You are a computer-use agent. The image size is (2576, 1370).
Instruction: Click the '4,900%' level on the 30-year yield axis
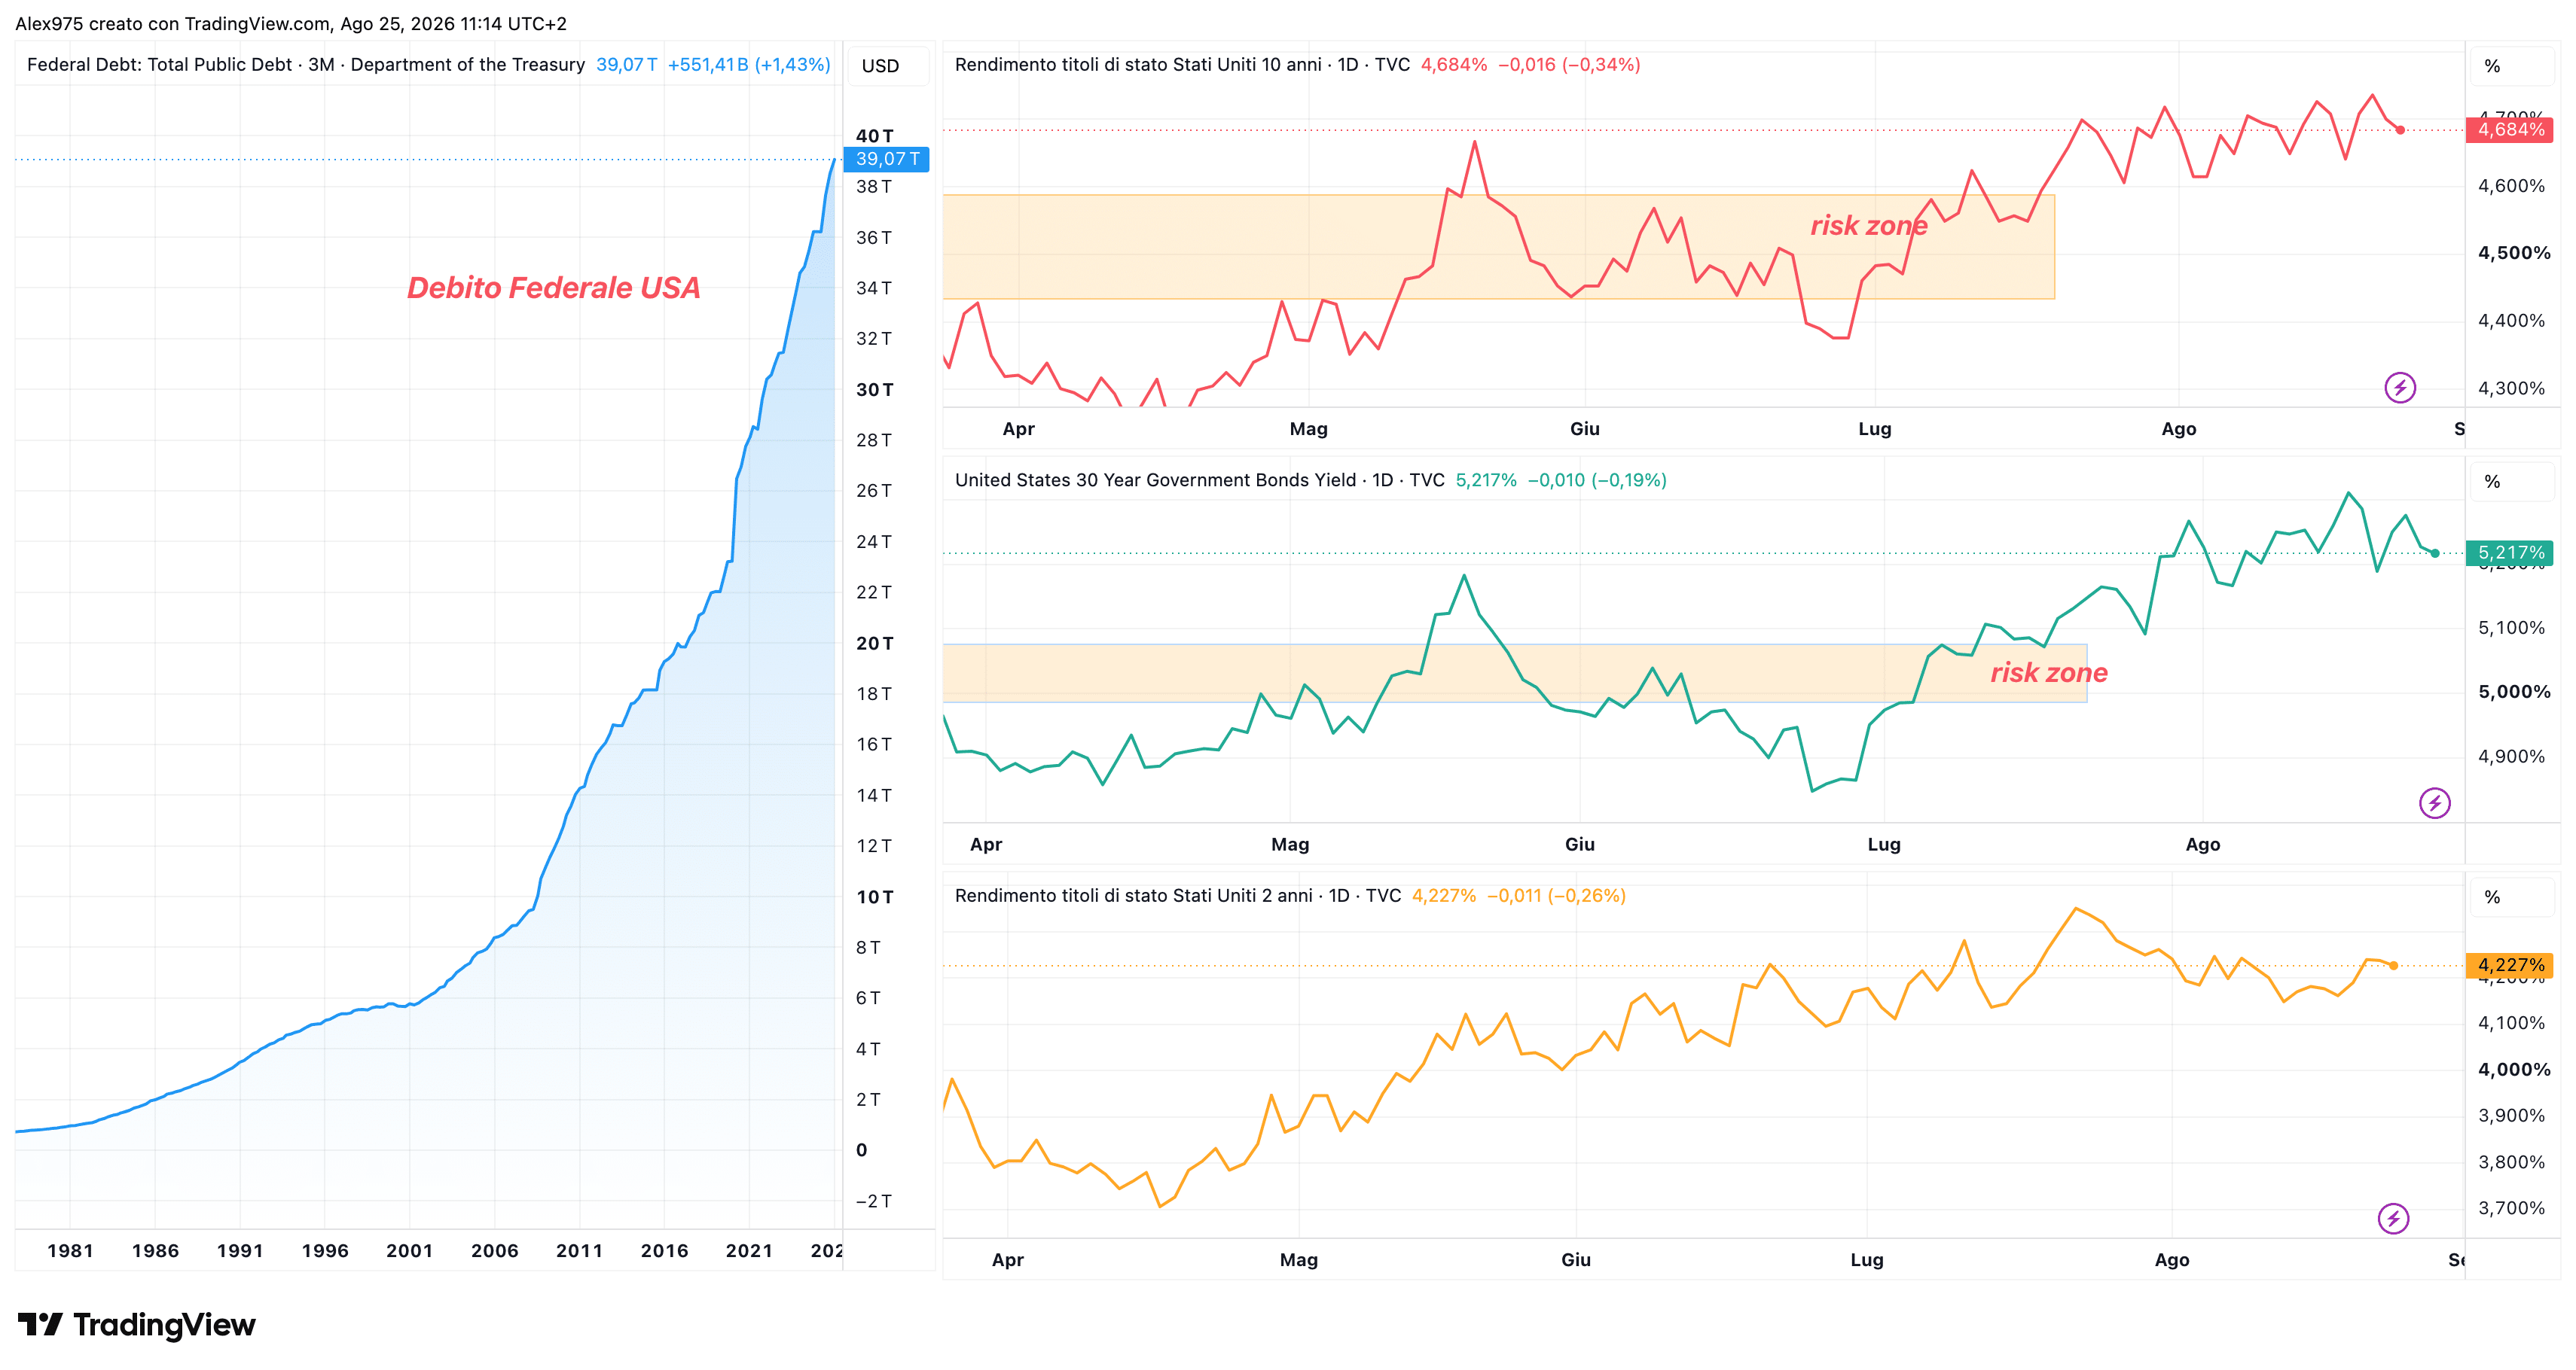click(x=2511, y=757)
